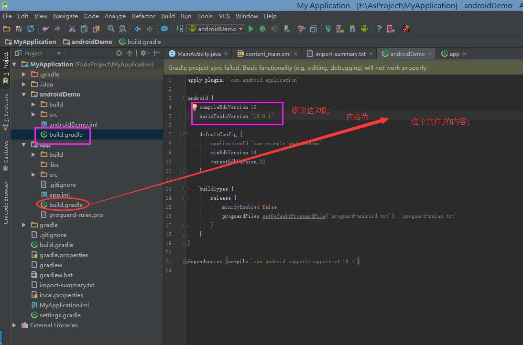This screenshot has height=345, width=523.
Task: Navigate Forward with the right arrow icon
Action: tap(150, 29)
